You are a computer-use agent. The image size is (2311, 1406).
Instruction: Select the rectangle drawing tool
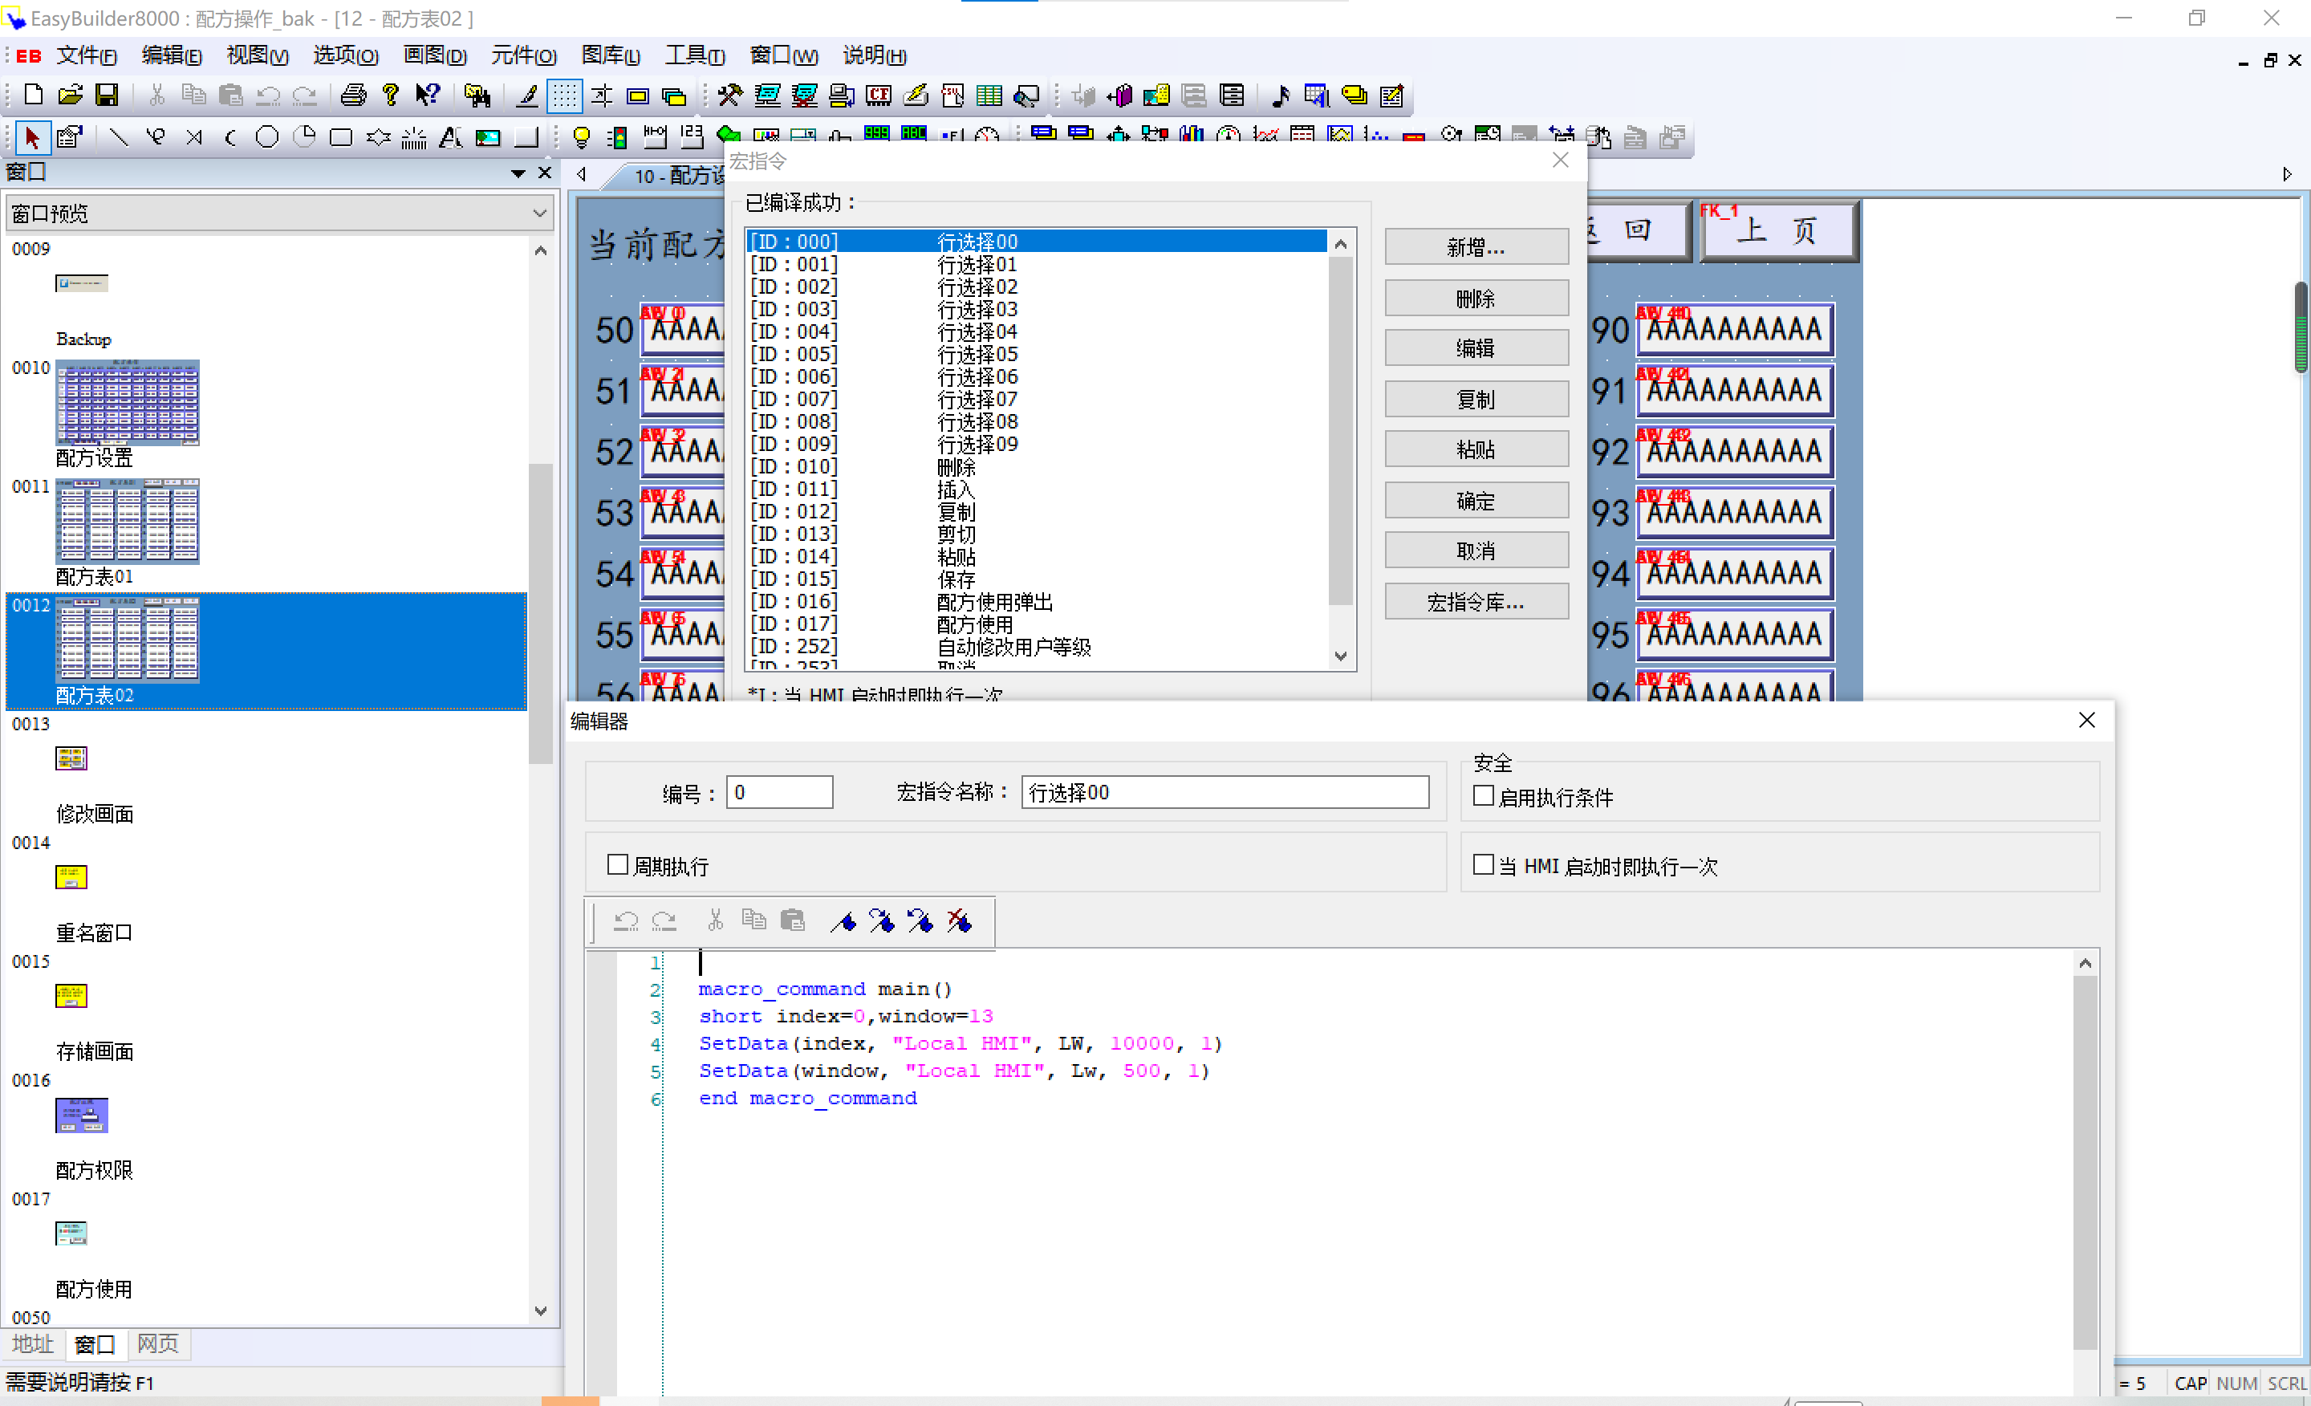click(341, 138)
